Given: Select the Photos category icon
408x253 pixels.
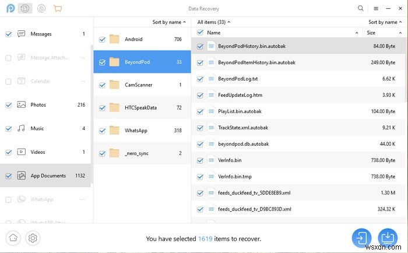Looking at the screenshot, I should [21, 104].
